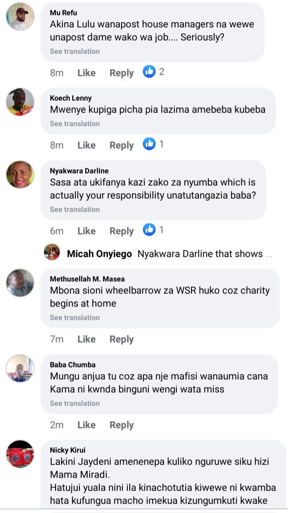Like Mu Refu's comment
This screenshot has width=288, height=513.
pyautogui.click(x=86, y=73)
